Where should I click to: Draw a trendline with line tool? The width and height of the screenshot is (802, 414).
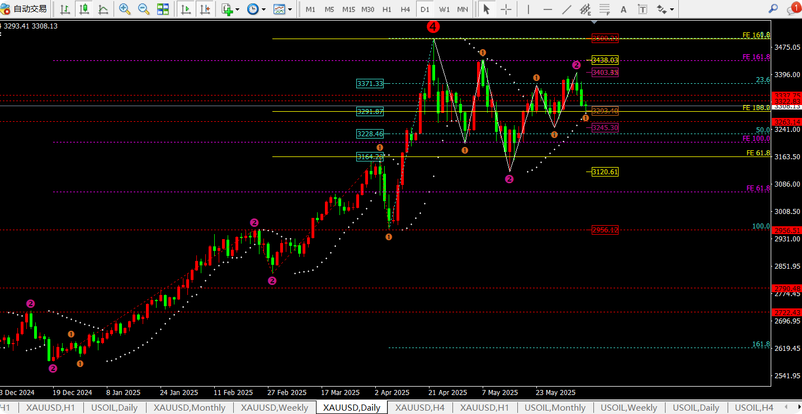[x=567, y=9]
